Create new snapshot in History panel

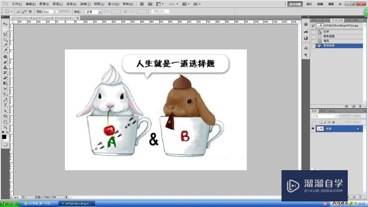click(x=353, y=106)
